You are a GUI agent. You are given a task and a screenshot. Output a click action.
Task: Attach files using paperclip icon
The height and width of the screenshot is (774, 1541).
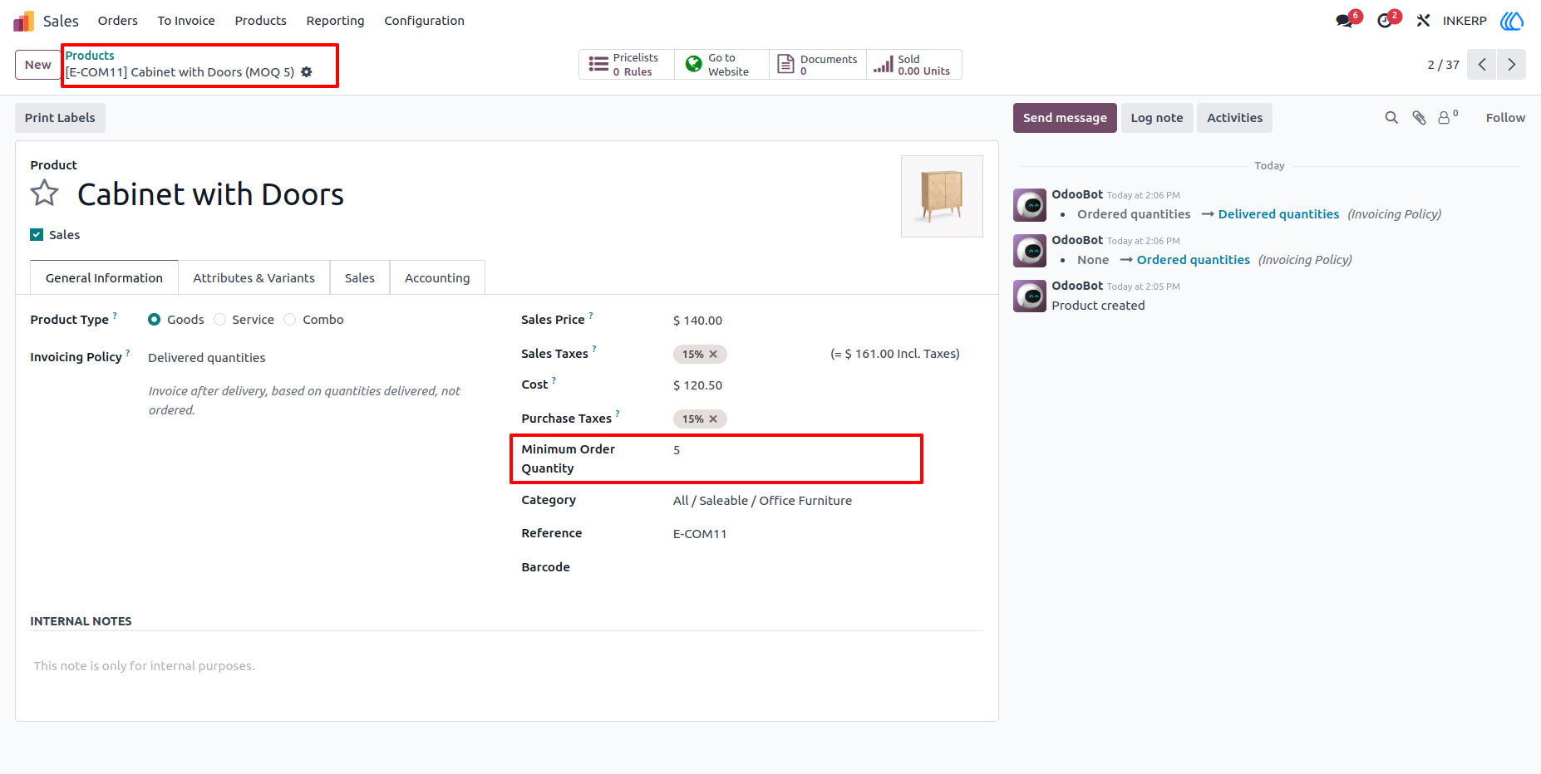point(1420,118)
